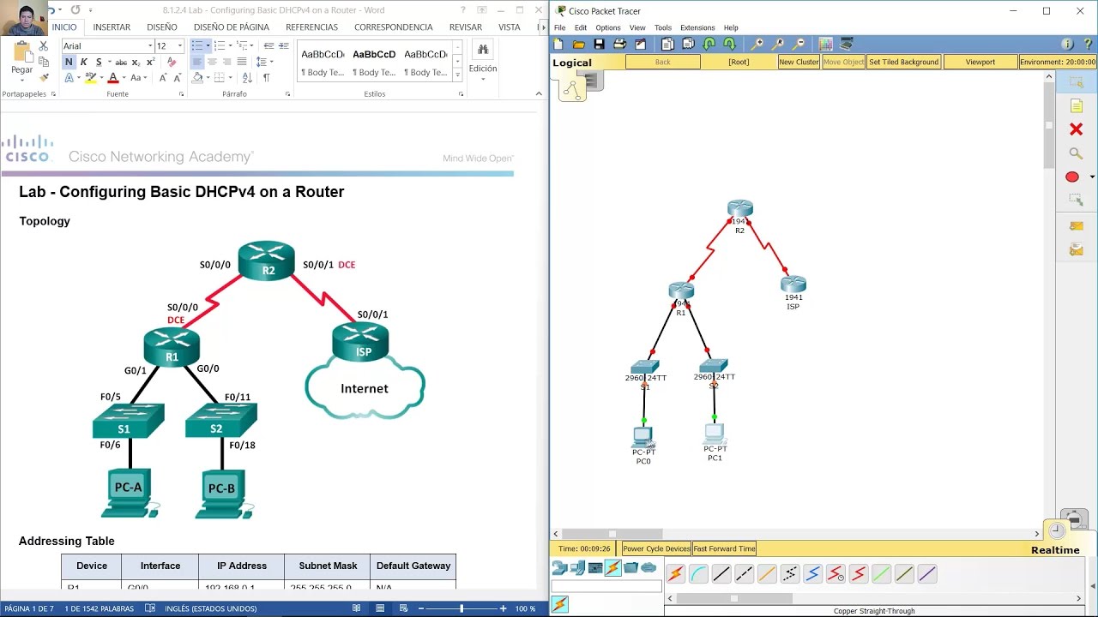1098x617 pixels.
Task: Switch to the DISEÑO DE PÁGINA tab
Action: [x=232, y=27]
